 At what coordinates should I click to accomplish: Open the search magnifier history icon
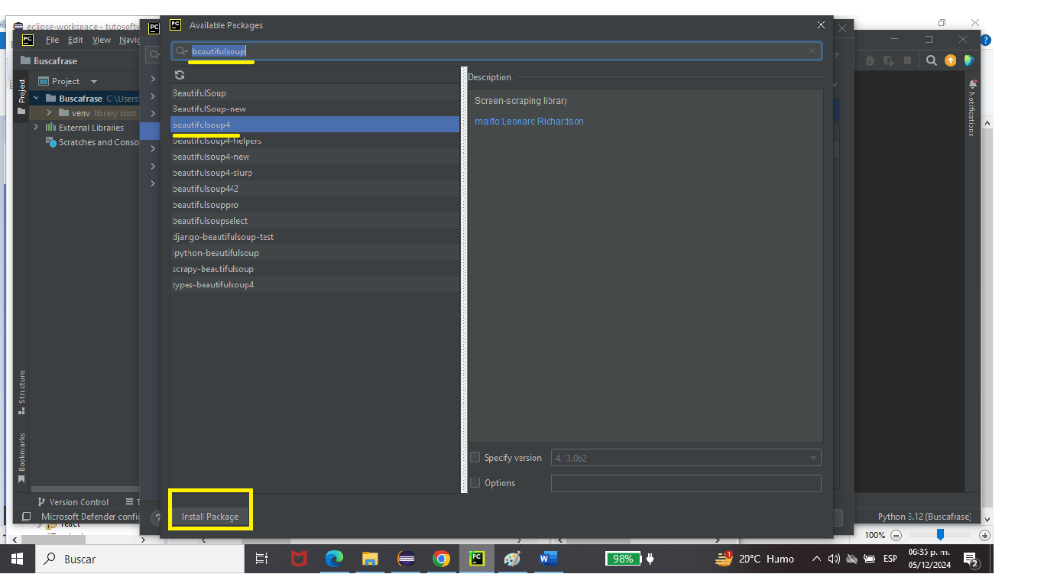pos(181,51)
